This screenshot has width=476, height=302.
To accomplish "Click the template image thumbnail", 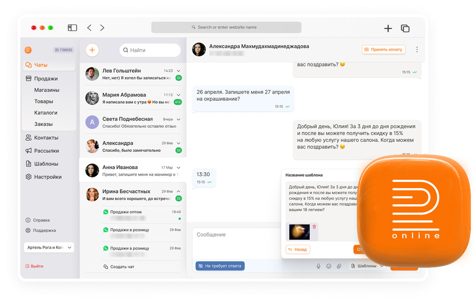I will coord(299,232).
